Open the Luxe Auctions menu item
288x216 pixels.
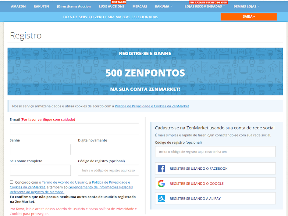[x=112, y=6]
